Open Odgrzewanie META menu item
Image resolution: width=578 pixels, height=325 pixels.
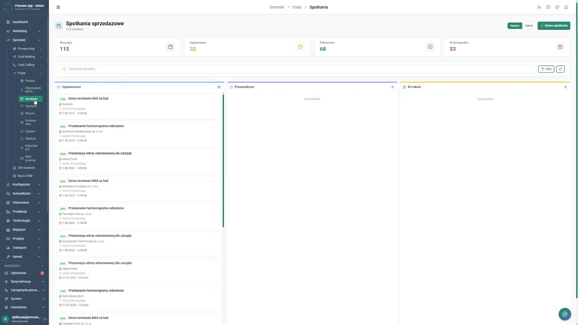click(x=31, y=90)
